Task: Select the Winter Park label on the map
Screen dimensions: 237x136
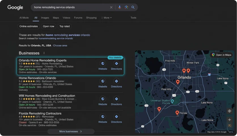Action: (193, 63)
